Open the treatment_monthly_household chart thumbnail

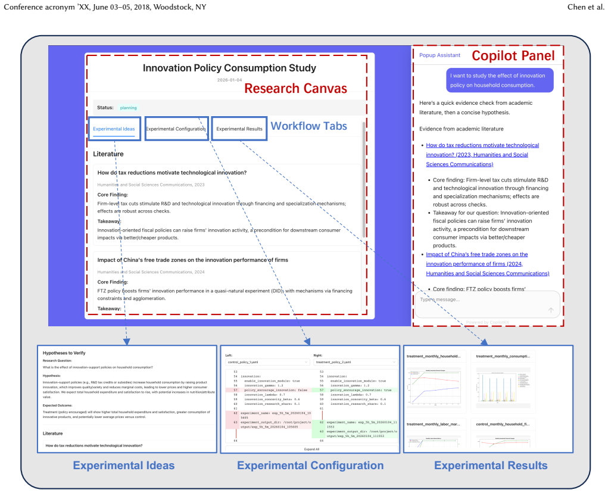(x=434, y=382)
